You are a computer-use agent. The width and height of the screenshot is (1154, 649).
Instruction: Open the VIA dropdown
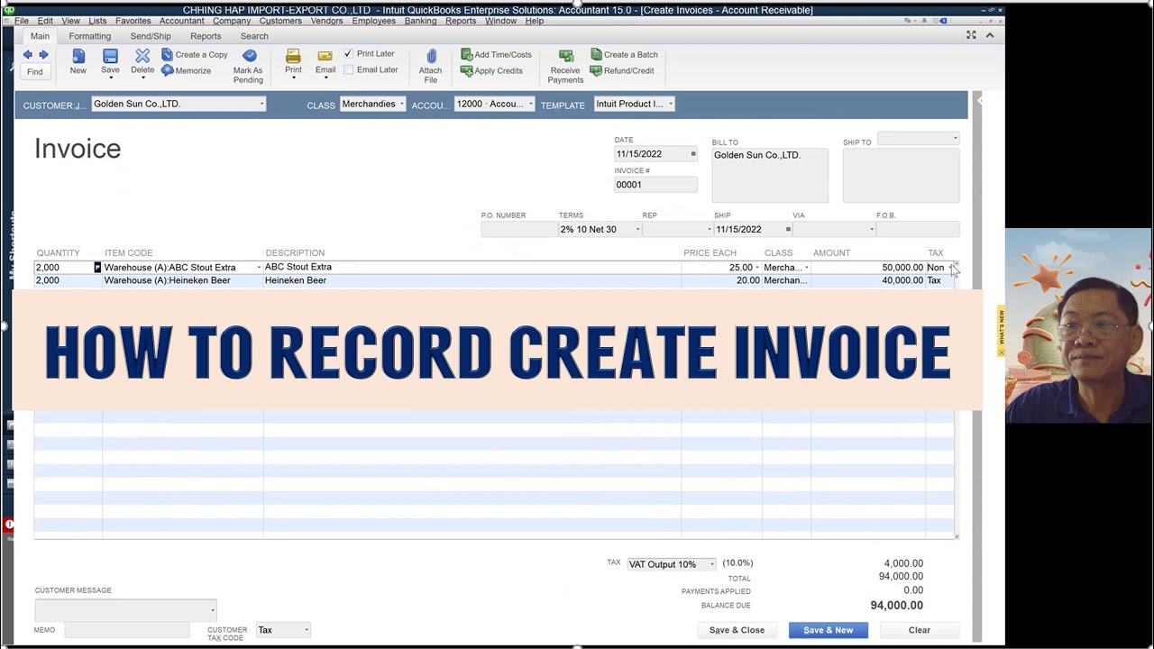click(x=872, y=229)
